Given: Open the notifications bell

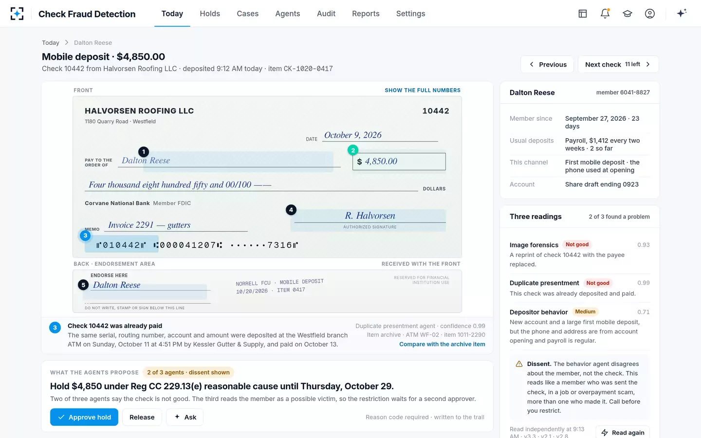Looking at the screenshot, I should click(x=605, y=14).
